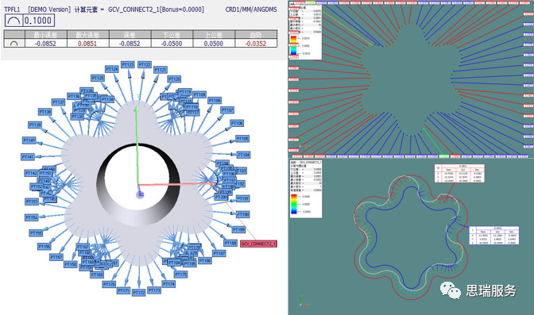Select point label PT104

tap(243, 155)
